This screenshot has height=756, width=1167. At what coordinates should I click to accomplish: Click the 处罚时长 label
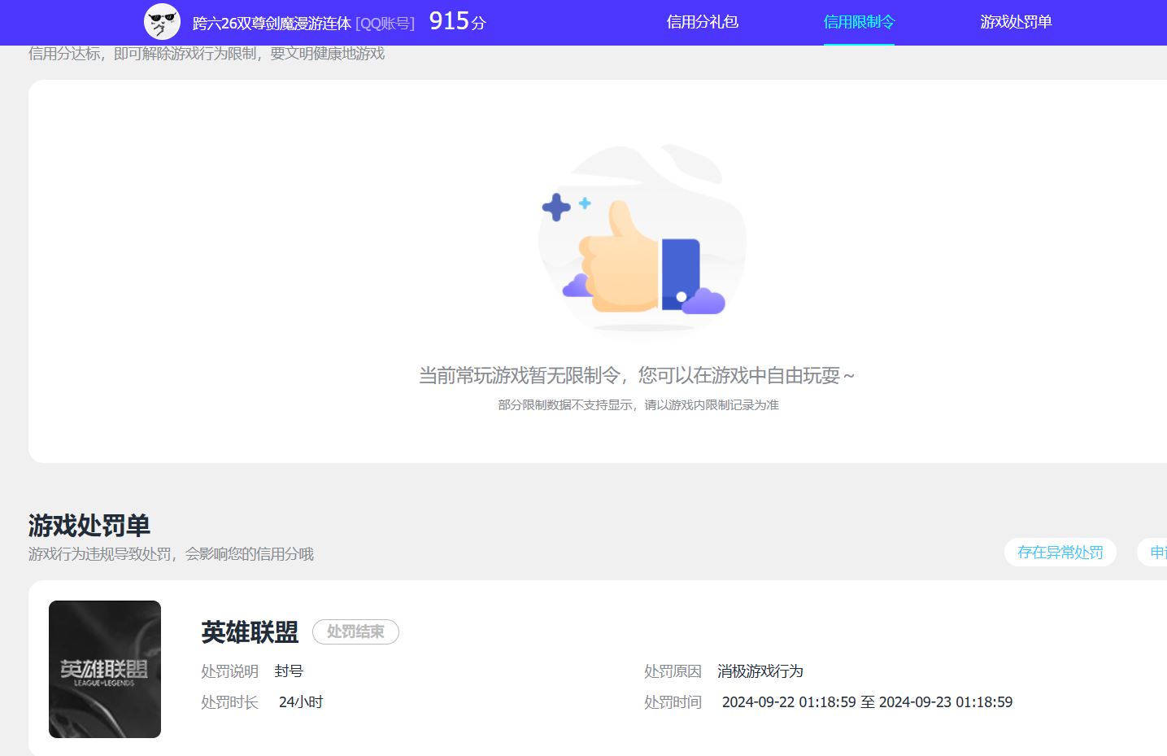point(229,702)
